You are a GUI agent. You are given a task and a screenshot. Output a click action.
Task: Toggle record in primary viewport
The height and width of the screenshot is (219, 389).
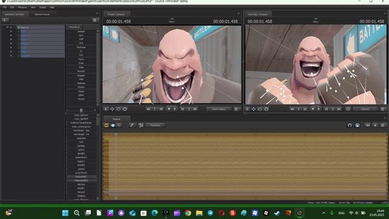tap(169, 109)
